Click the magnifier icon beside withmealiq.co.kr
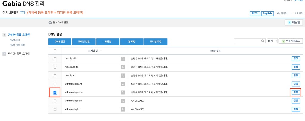The width and height of the screenshot is (305, 121). pos(122,93)
